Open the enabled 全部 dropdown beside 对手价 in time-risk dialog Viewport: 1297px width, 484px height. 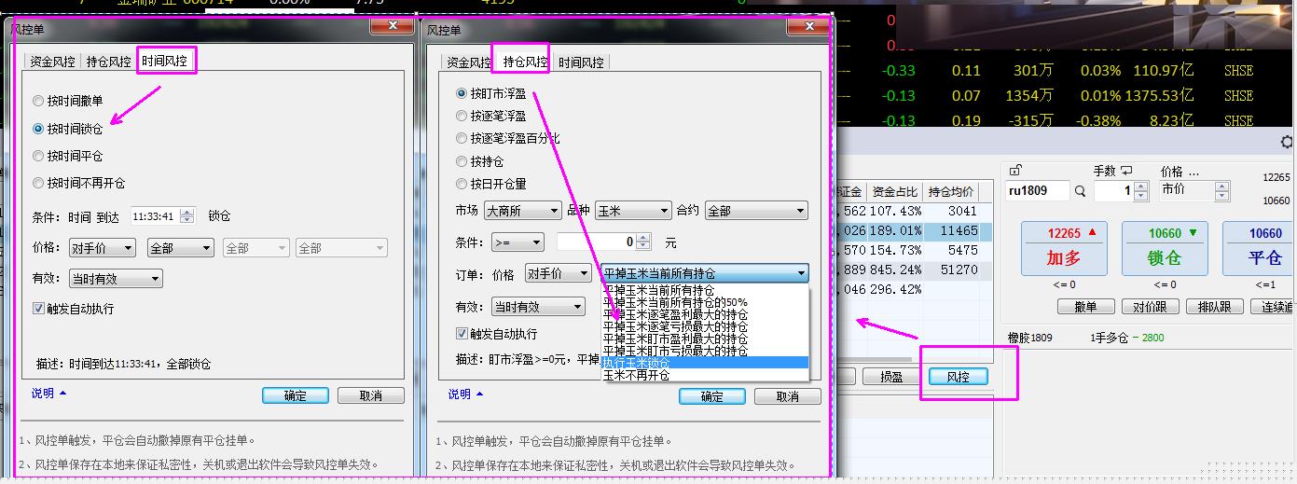179,248
